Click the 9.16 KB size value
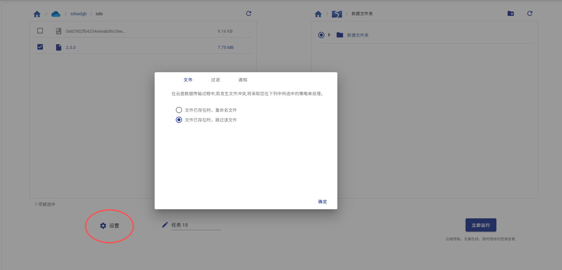 pos(225,31)
